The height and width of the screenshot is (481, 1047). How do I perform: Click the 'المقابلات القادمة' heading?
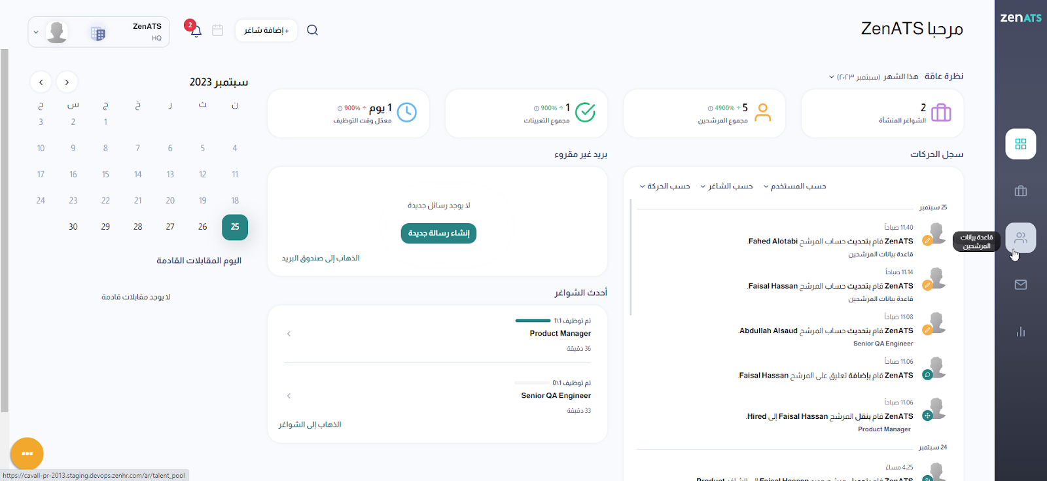click(x=188, y=260)
